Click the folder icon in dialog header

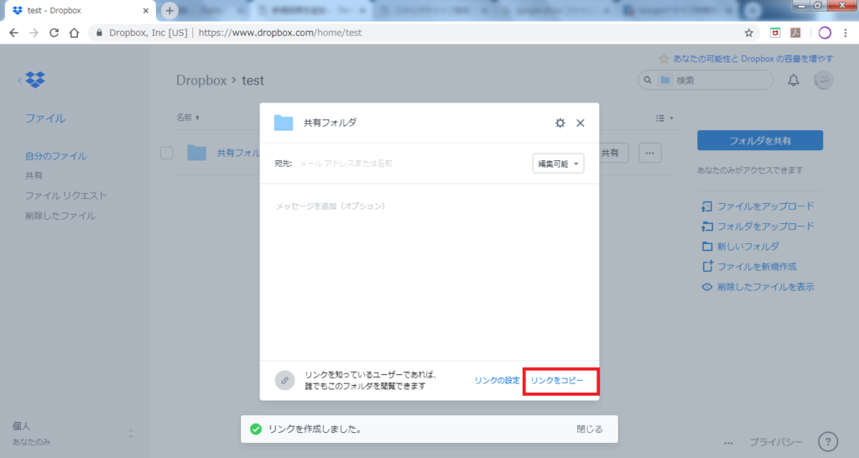tap(284, 122)
